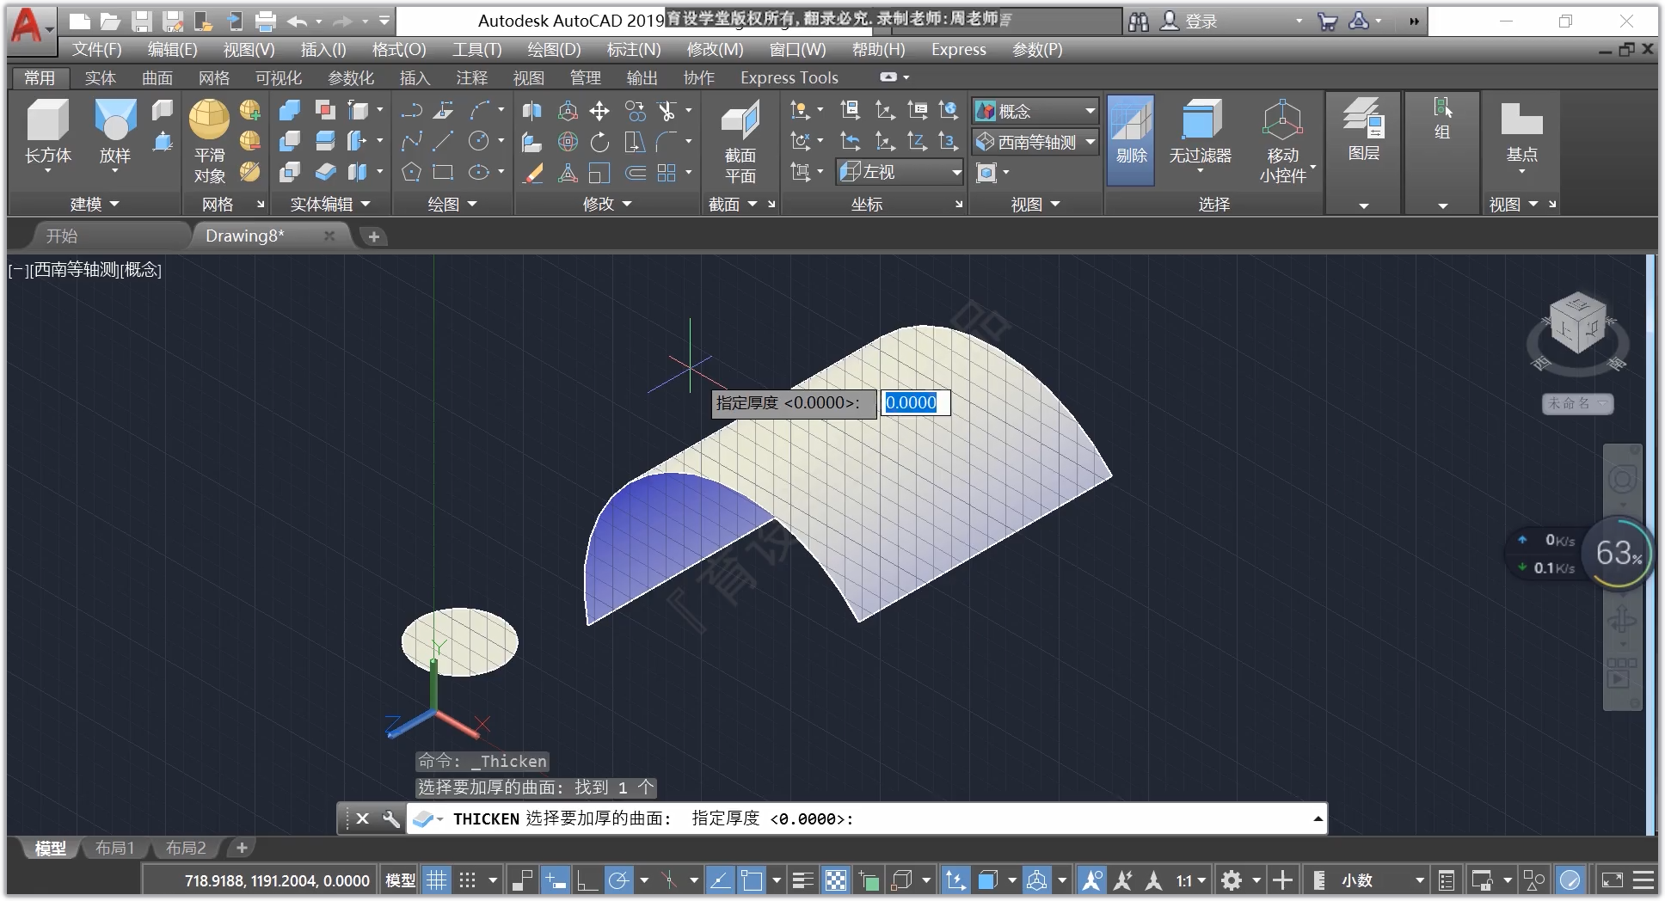Toggle transparency display in status bar

click(x=836, y=880)
